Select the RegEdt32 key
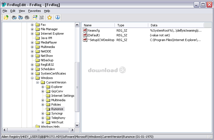 (x=47, y=65)
